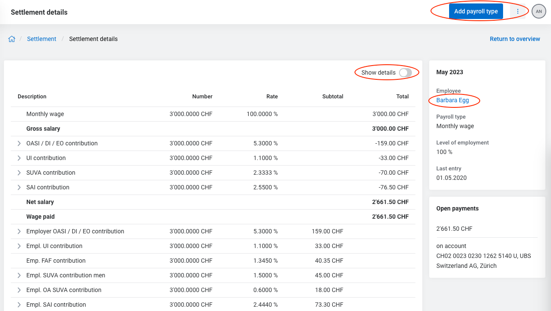This screenshot has width=551, height=311.
Task: Expand the Empl. SAI contribution row
Action: [x=19, y=305]
